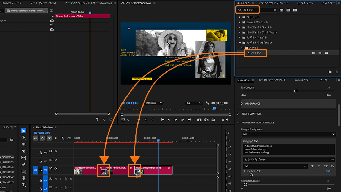Select the Razor tool in the toolbar
The height and width of the screenshot is (192, 341).
pyautogui.click(x=23, y=151)
